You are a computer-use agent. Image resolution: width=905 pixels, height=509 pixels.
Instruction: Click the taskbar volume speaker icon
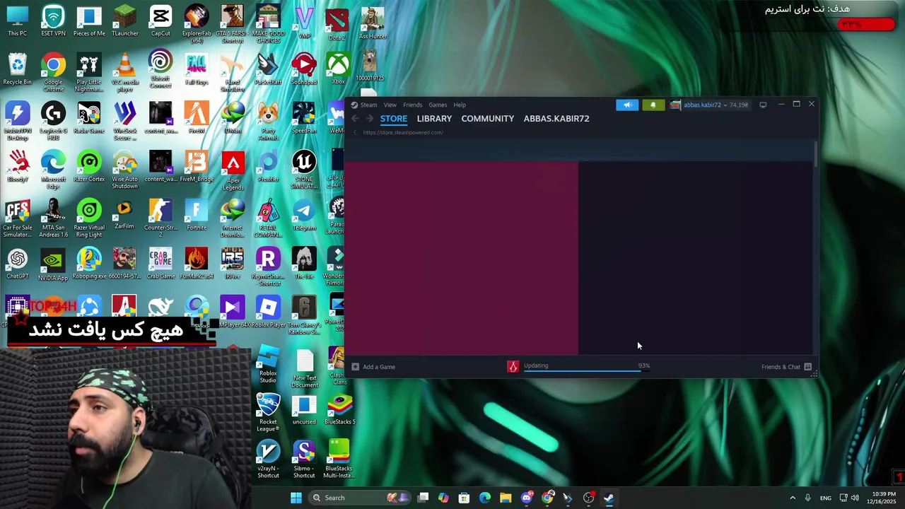tap(855, 498)
